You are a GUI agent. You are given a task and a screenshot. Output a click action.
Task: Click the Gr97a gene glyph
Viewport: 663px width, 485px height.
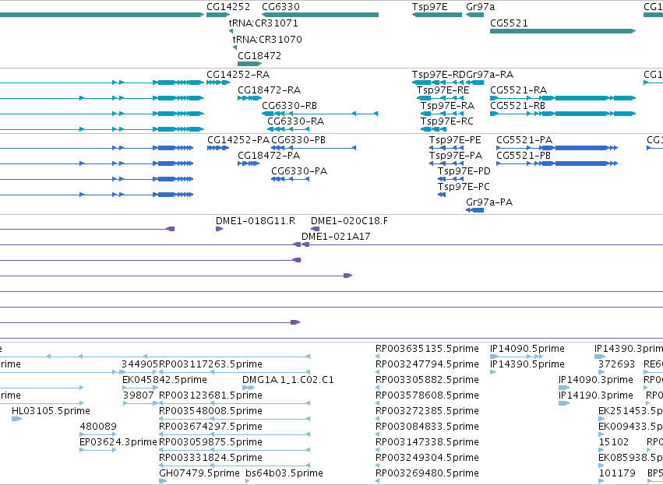point(474,15)
